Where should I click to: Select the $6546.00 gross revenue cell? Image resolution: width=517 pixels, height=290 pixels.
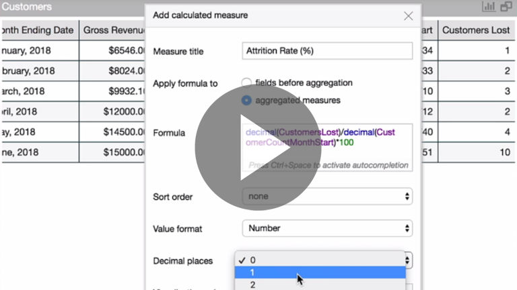(113, 50)
